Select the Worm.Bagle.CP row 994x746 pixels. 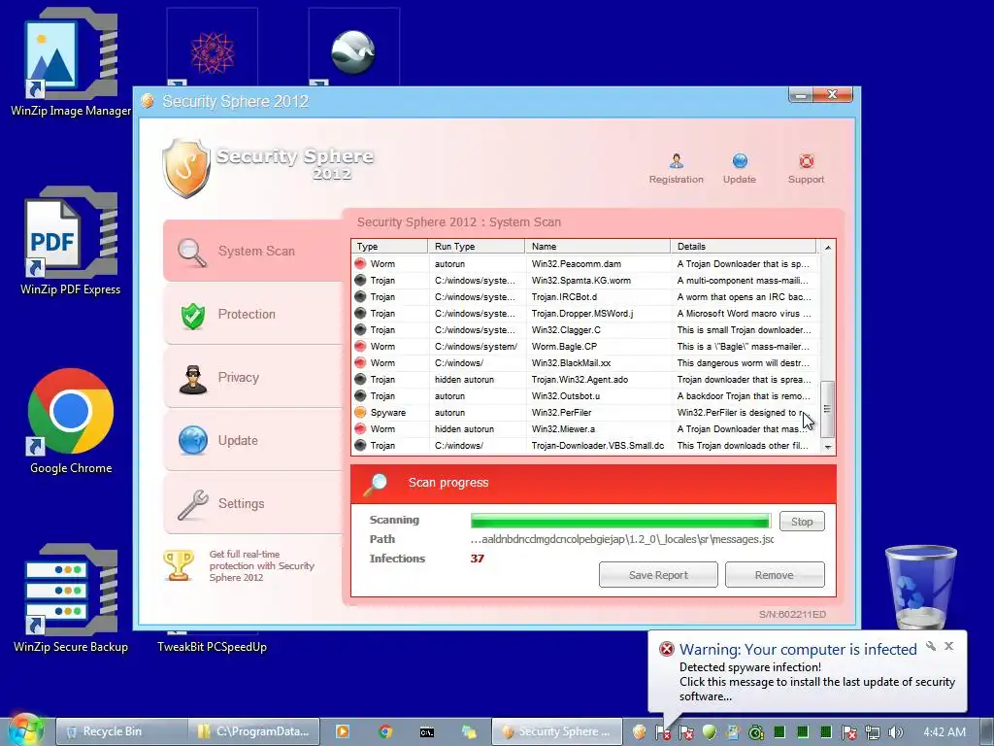(584, 347)
